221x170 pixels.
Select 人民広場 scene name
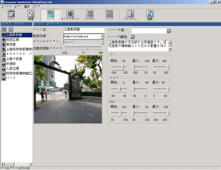point(12,68)
